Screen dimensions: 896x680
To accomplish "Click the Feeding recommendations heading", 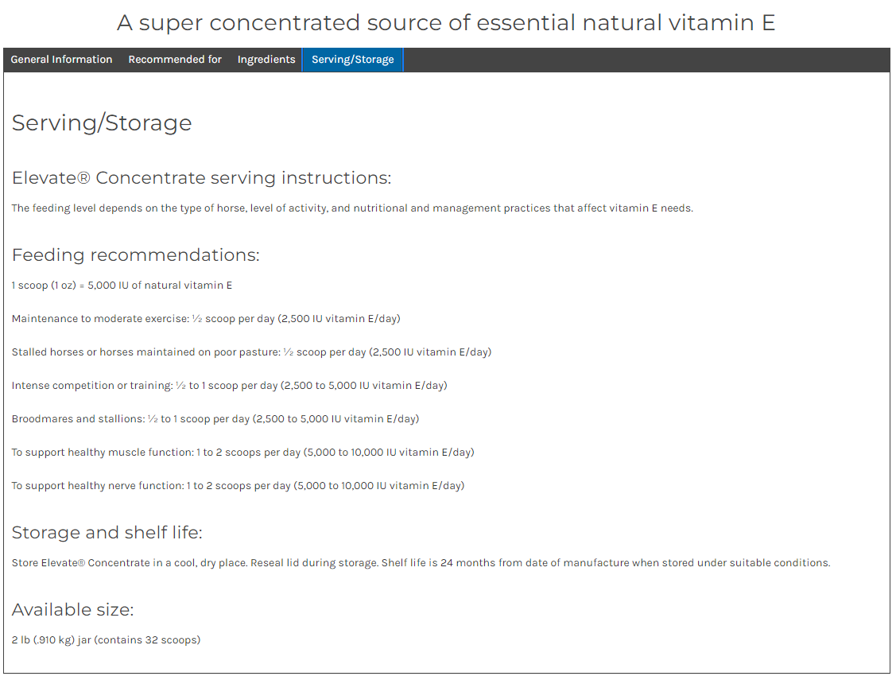I will point(135,255).
